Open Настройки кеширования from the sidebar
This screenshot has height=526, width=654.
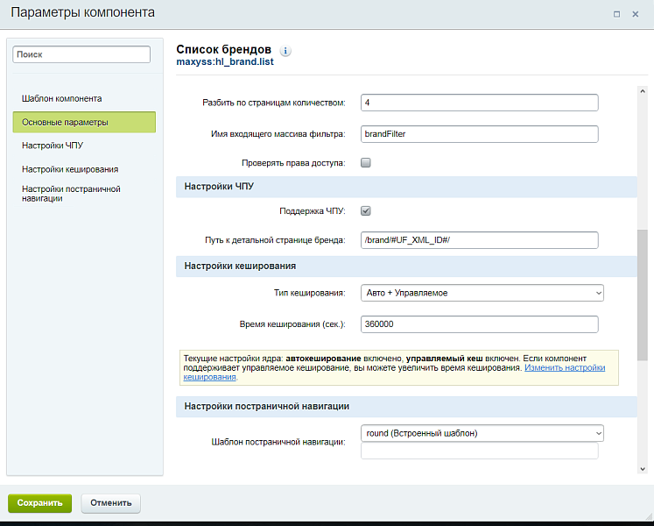point(70,169)
